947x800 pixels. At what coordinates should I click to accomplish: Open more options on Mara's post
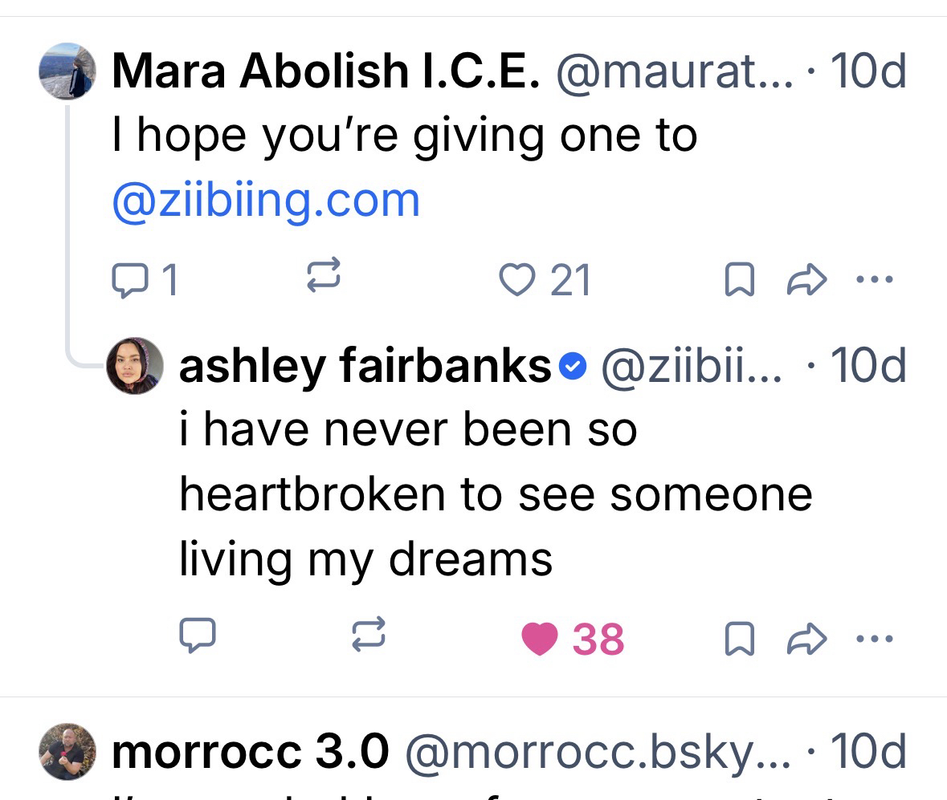[x=874, y=280]
